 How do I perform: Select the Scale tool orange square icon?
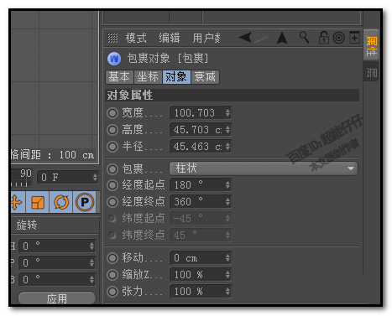pyautogui.click(x=38, y=202)
